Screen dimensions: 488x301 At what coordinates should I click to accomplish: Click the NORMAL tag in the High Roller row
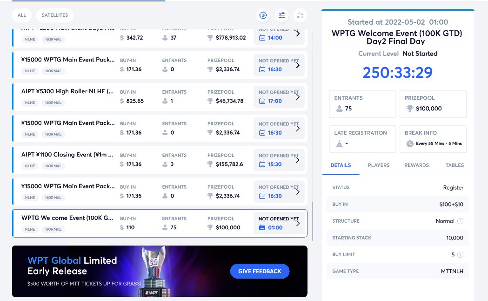pos(53,103)
